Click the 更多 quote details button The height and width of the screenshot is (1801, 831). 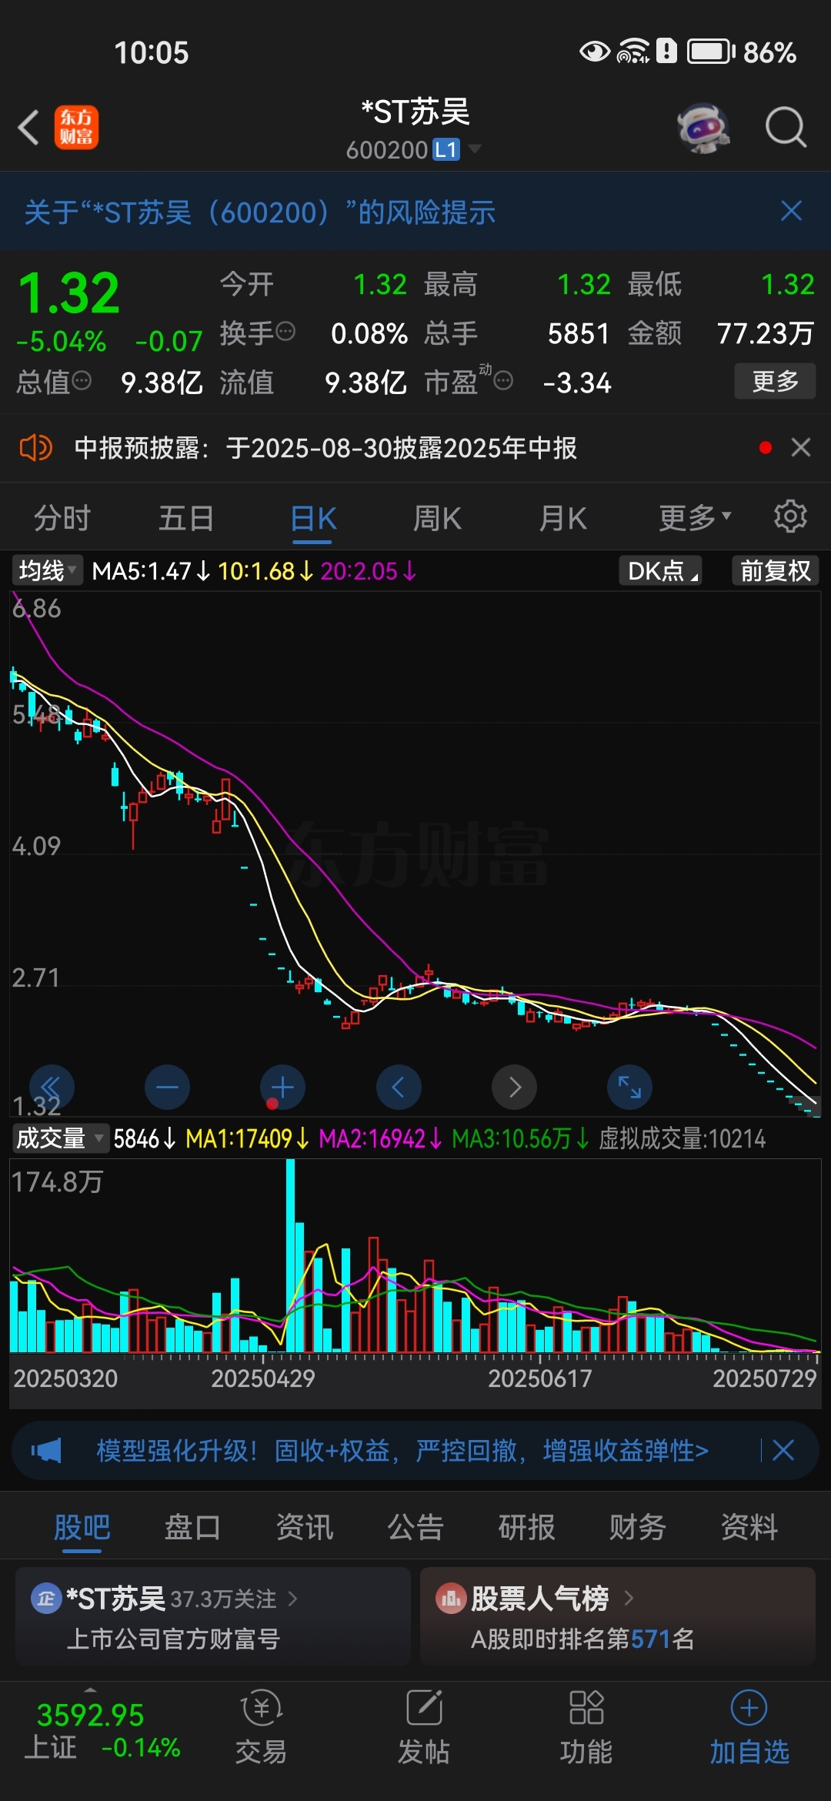775,381
